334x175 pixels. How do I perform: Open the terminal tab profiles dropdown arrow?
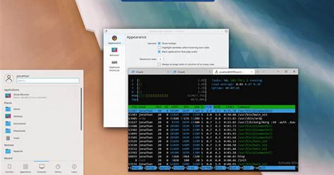pyautogui.click(x=263, y=72)
